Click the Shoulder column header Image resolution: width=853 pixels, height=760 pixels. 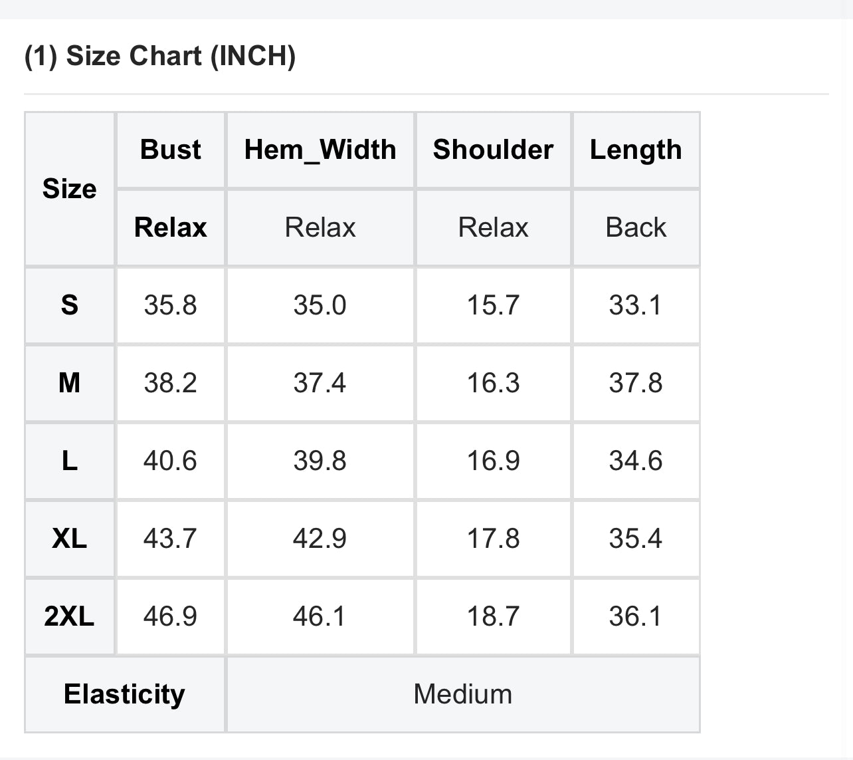click(x=493, y=150)
